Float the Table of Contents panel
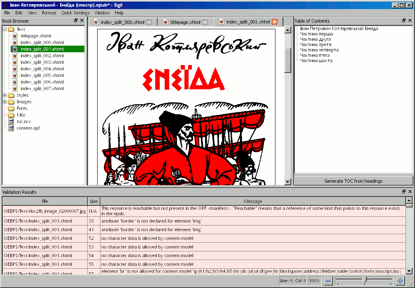Viewport: 415px width, 288px height. point(404,21)
